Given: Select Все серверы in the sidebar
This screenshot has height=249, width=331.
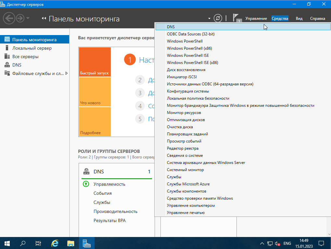Looking at the screenshot, I should (35, 56).
